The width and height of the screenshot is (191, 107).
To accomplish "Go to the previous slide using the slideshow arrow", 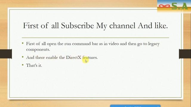I will pos(3,104).
